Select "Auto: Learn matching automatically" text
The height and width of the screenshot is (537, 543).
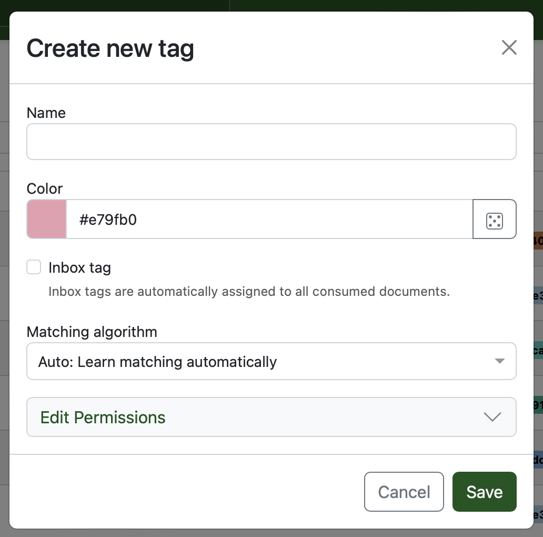coord(157,362)
